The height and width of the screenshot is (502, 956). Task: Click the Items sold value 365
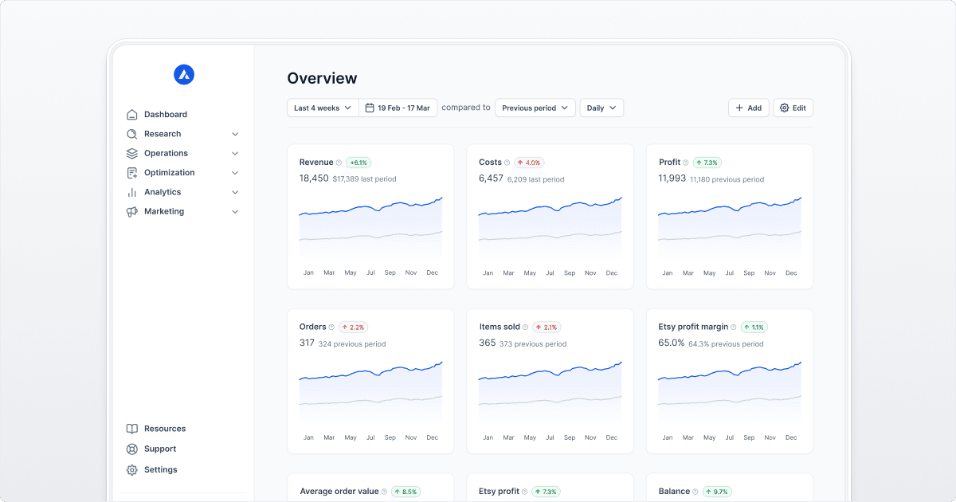coord(488,343)
